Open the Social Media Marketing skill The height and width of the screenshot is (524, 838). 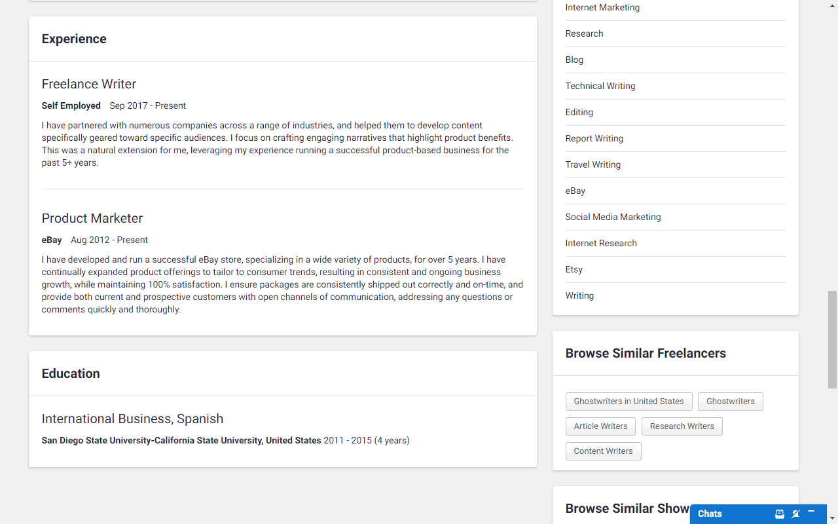pos(613,217)
